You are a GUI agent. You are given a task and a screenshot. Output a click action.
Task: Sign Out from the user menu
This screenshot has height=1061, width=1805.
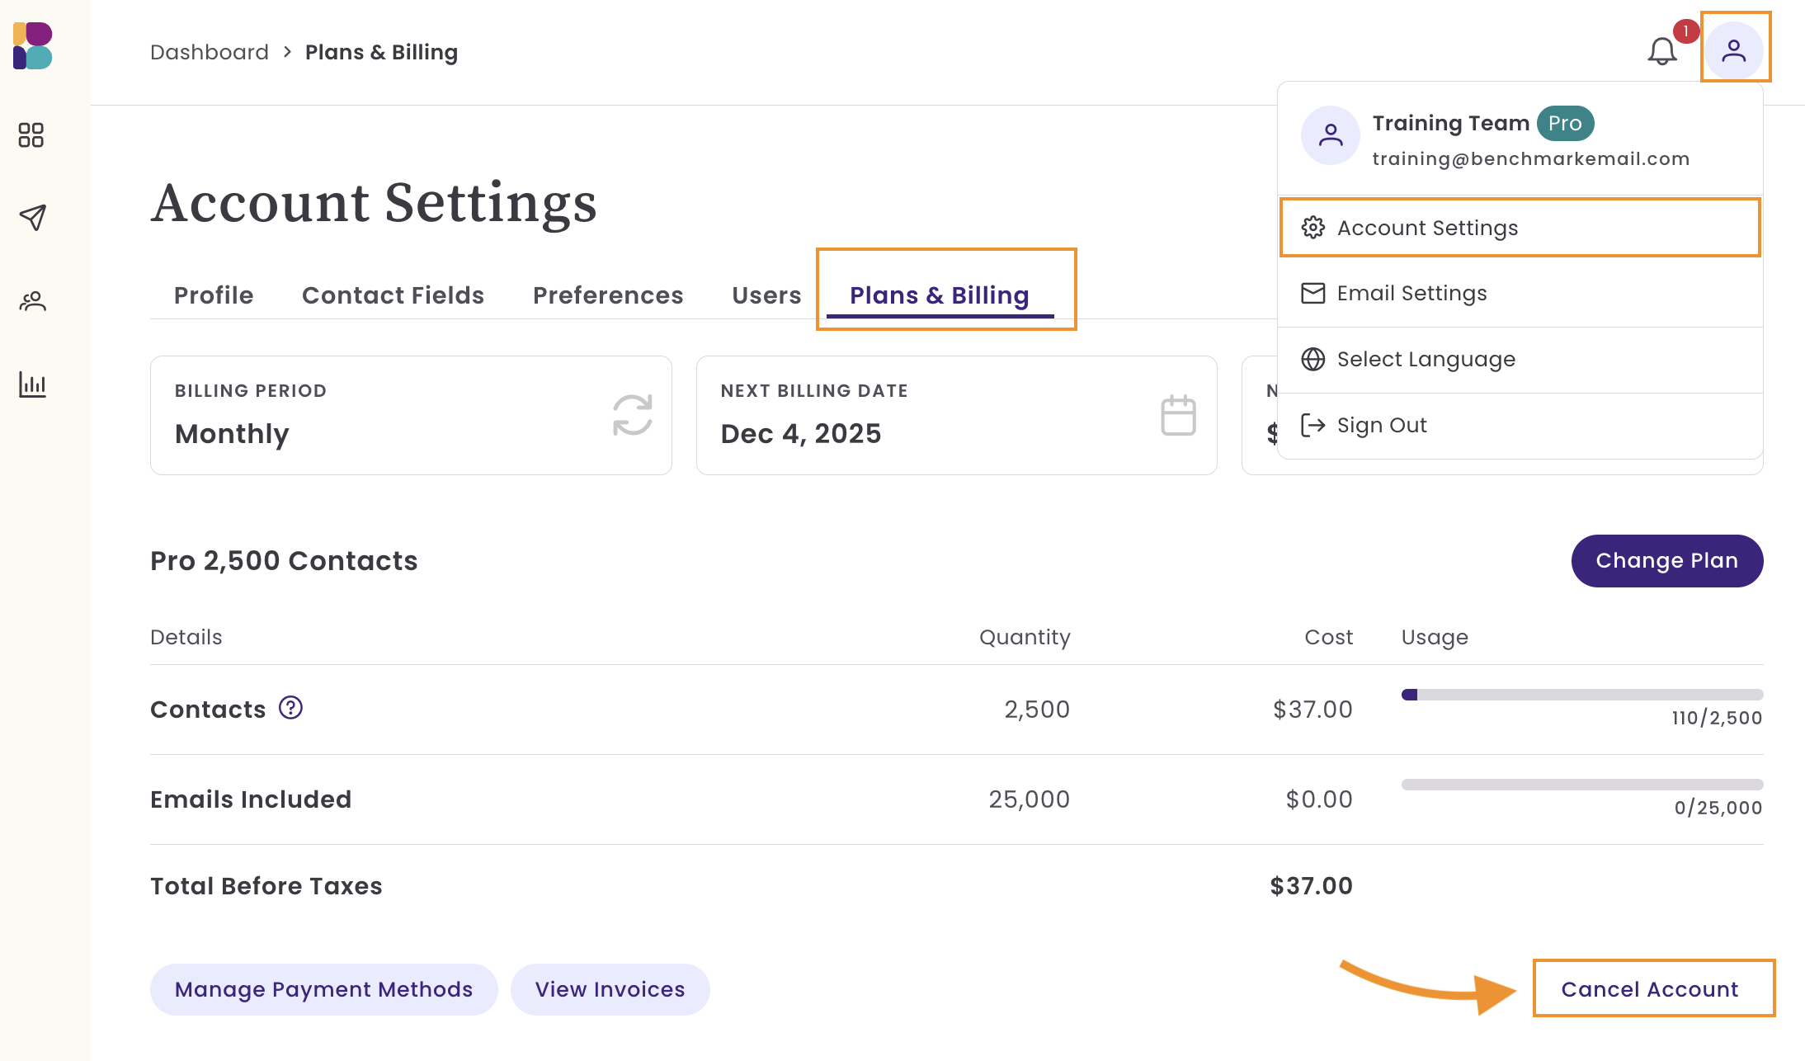(x=1381, y=425)
